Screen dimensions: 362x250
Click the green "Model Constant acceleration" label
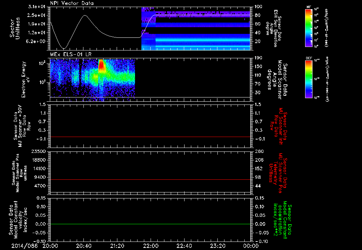pos(282,220)
